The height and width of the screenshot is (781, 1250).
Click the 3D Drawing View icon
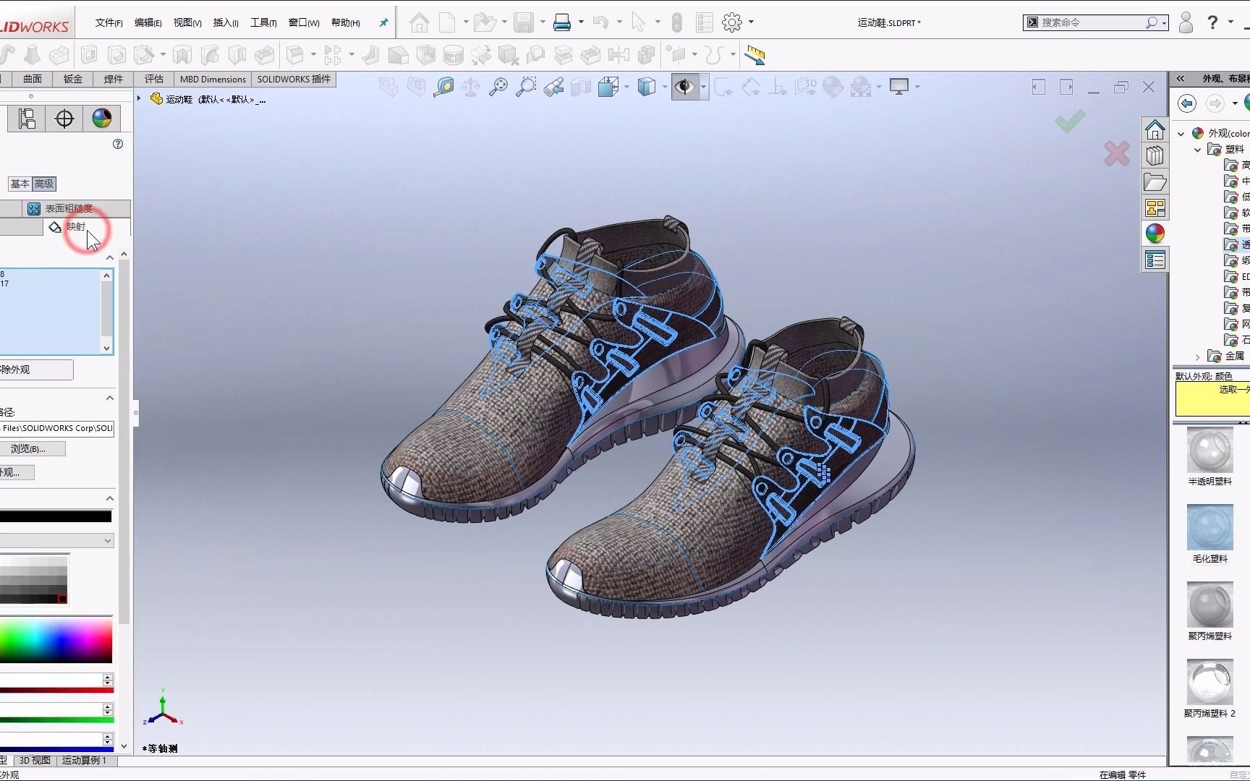pos(805,87)
